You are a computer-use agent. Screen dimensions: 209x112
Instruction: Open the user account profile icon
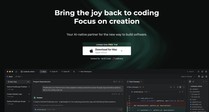click(x=206, y=72)
